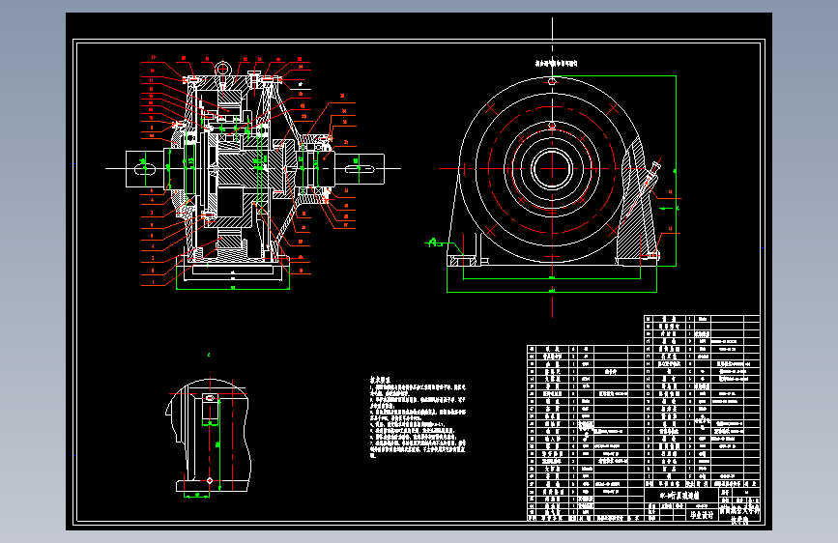The width and height of the screenshot is (838, 543).
Task: Click the upper-right parts list table
Action: tap(702, 401)
